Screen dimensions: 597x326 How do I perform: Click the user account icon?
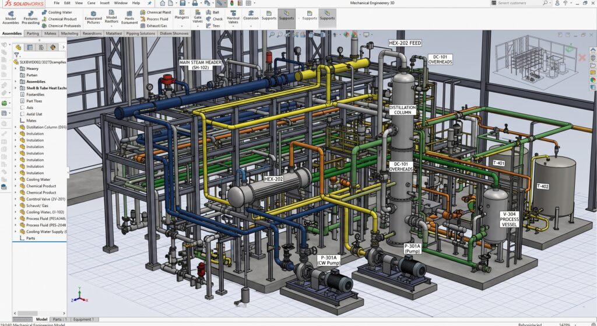coord(557,3)
